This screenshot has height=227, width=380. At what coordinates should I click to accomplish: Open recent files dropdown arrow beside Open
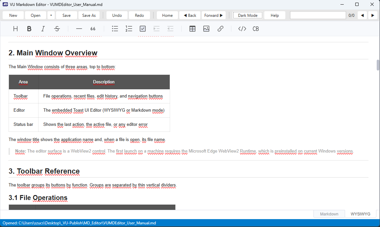point(51,15)
